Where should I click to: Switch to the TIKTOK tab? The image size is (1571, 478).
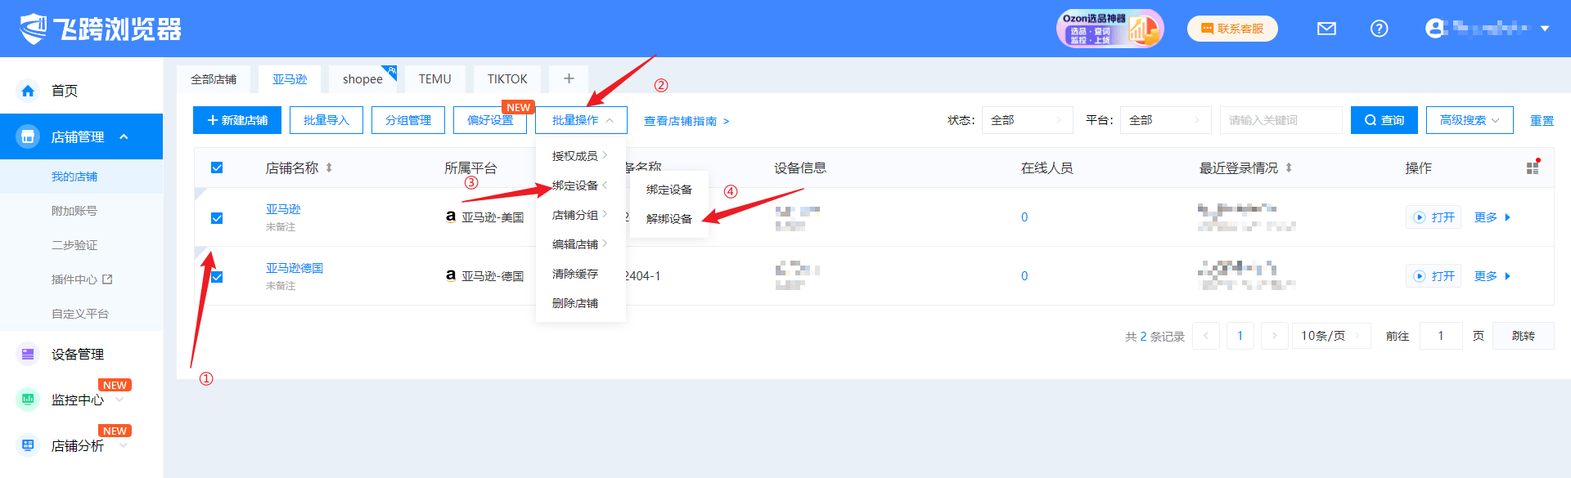click(x=507, y=79)
